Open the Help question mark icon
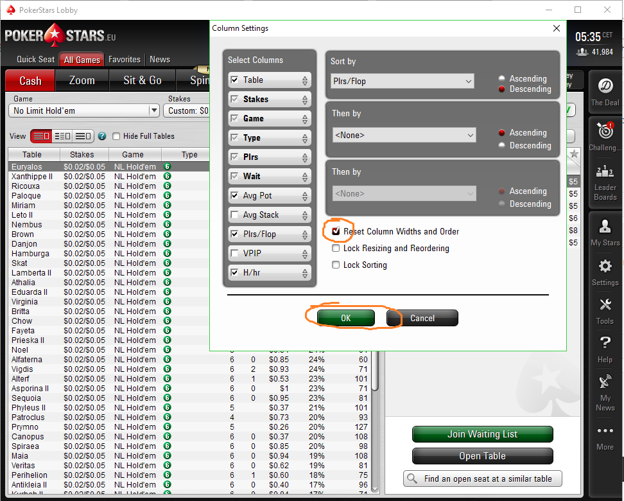Viewport: 624px width, 501px height. [605, 342]
